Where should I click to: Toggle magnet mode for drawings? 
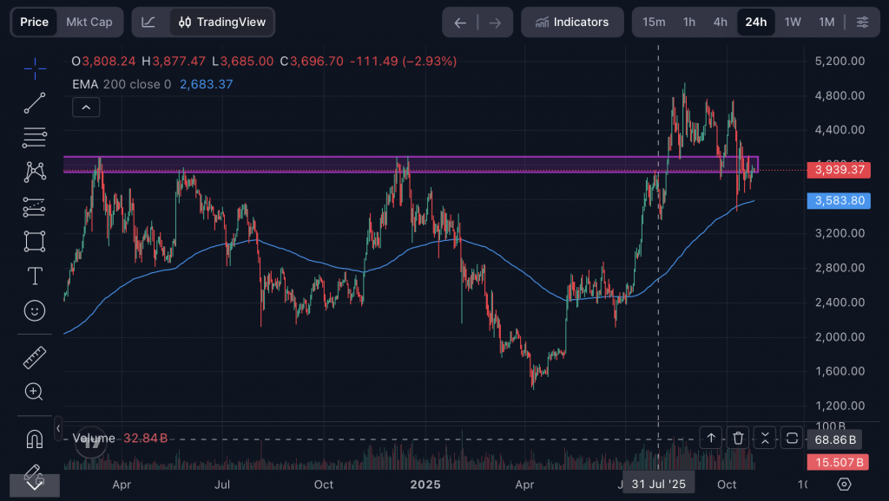35,439
